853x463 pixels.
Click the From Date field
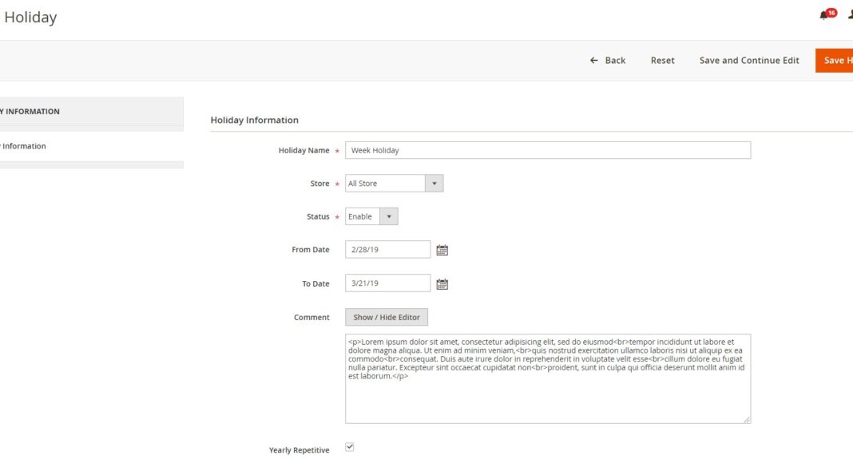coord(388,249)
